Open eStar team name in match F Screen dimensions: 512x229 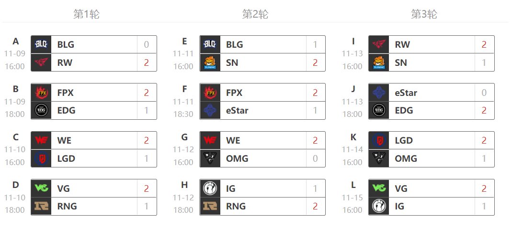pyautogui.click(x=237, y=110)
